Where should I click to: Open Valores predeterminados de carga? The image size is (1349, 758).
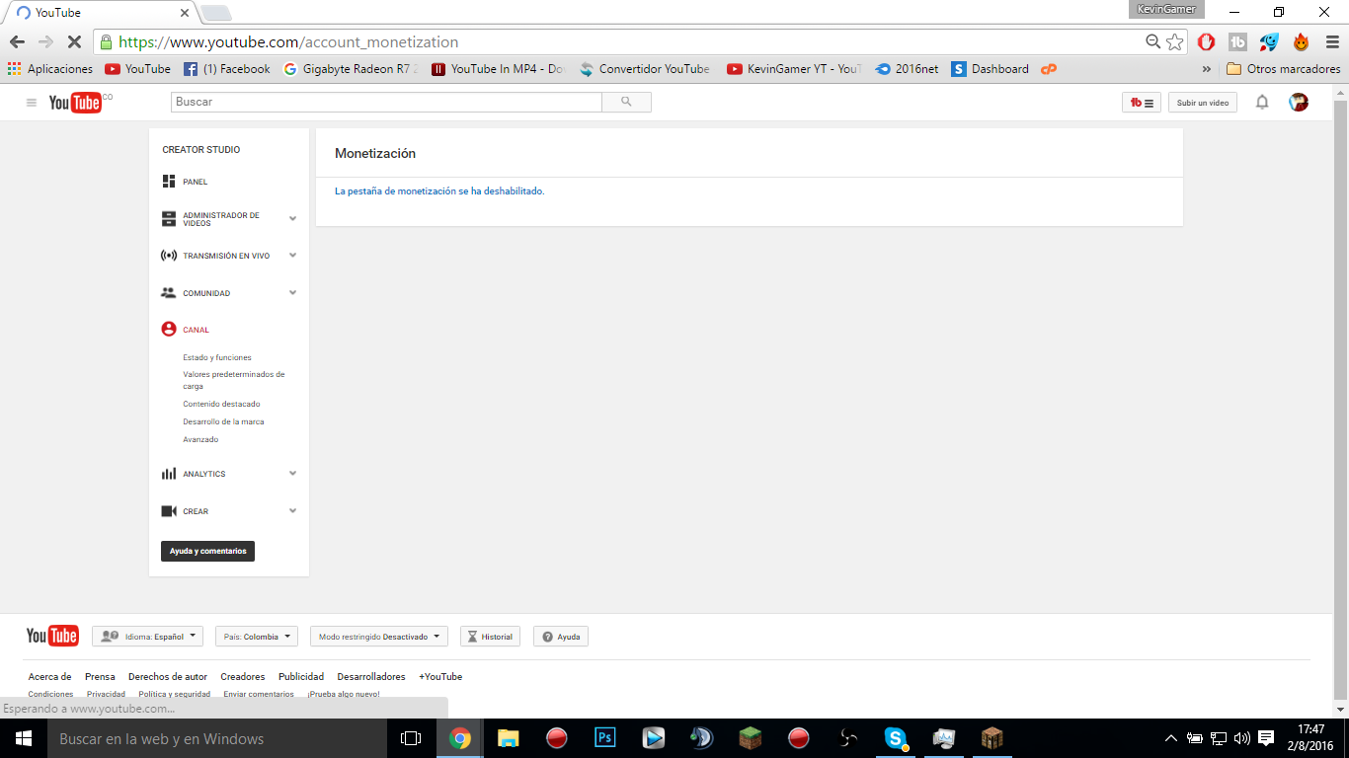coord(233,380)
